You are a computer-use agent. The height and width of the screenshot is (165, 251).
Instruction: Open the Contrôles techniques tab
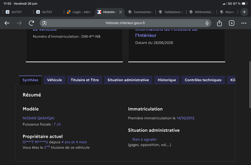tap(203, 80)
